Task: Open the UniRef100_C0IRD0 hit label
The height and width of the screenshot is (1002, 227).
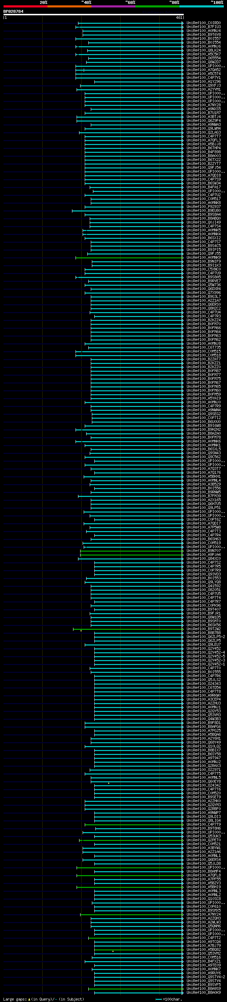Action: [x=204, y=23]
